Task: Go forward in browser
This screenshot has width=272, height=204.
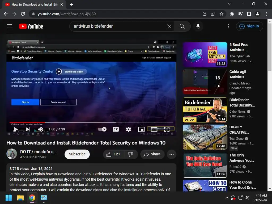Action: pos(14,14)
